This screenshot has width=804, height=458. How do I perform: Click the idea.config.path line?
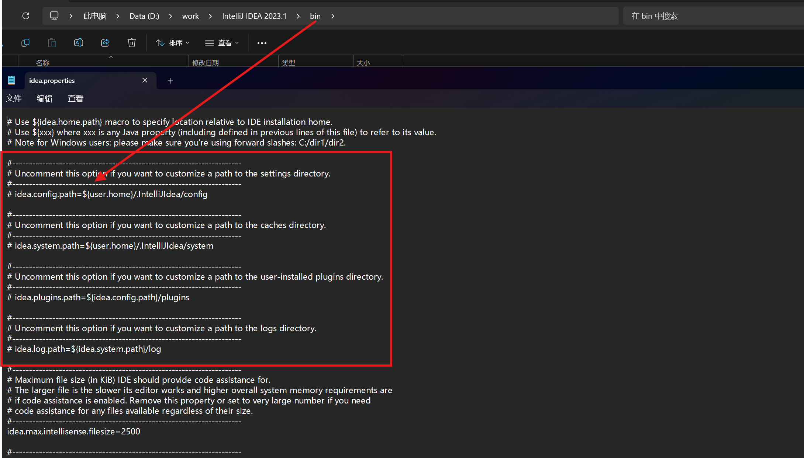107,194
